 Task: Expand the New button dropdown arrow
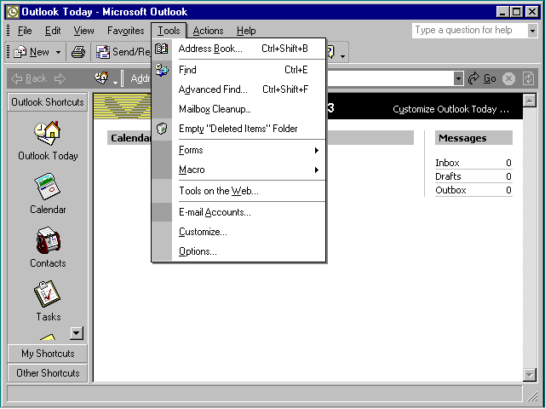click(x=59, y=52)
